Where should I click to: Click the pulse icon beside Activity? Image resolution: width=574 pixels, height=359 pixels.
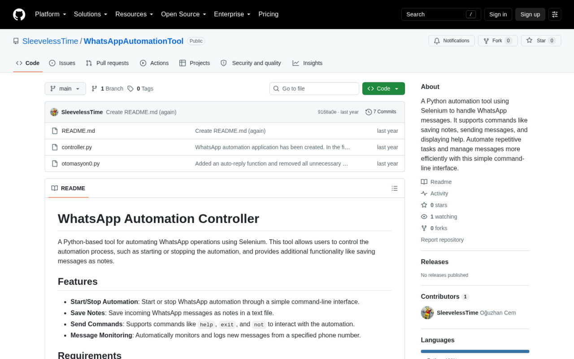coord(424,194)
